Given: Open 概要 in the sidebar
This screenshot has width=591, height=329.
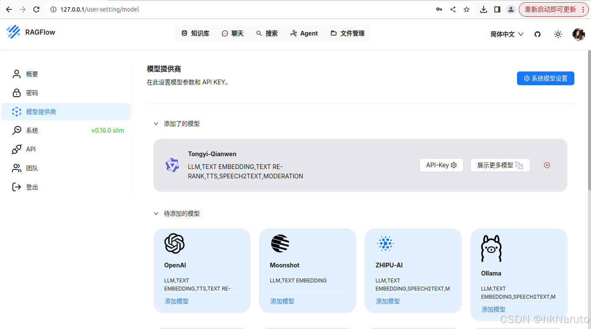Looking at the screenshot, I should [66, 74].
